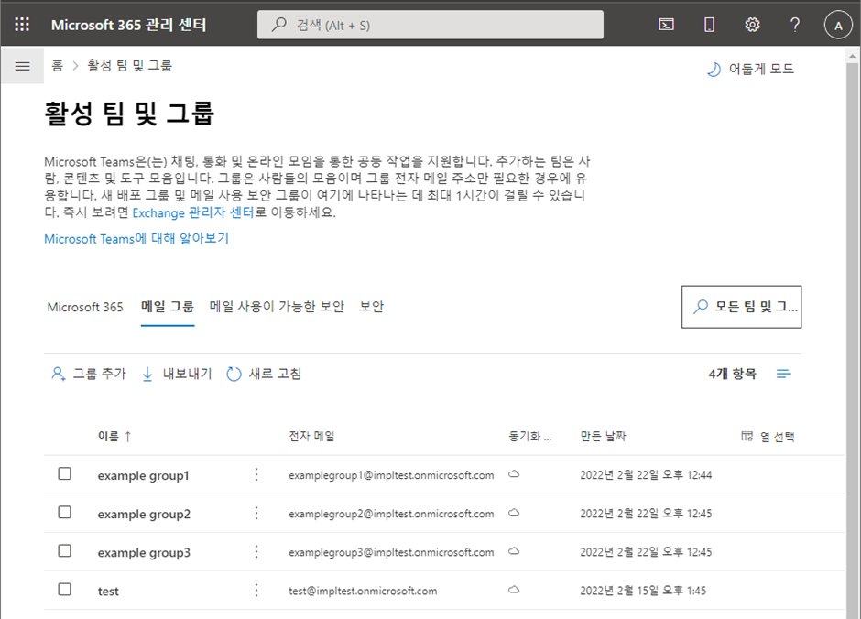Open Microsoft Teams에 대해 알아보기 link
The width and height of the screenshot is (861, 619).
pos(136,239)
